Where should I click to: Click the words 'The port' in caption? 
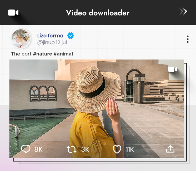(21, 54)
